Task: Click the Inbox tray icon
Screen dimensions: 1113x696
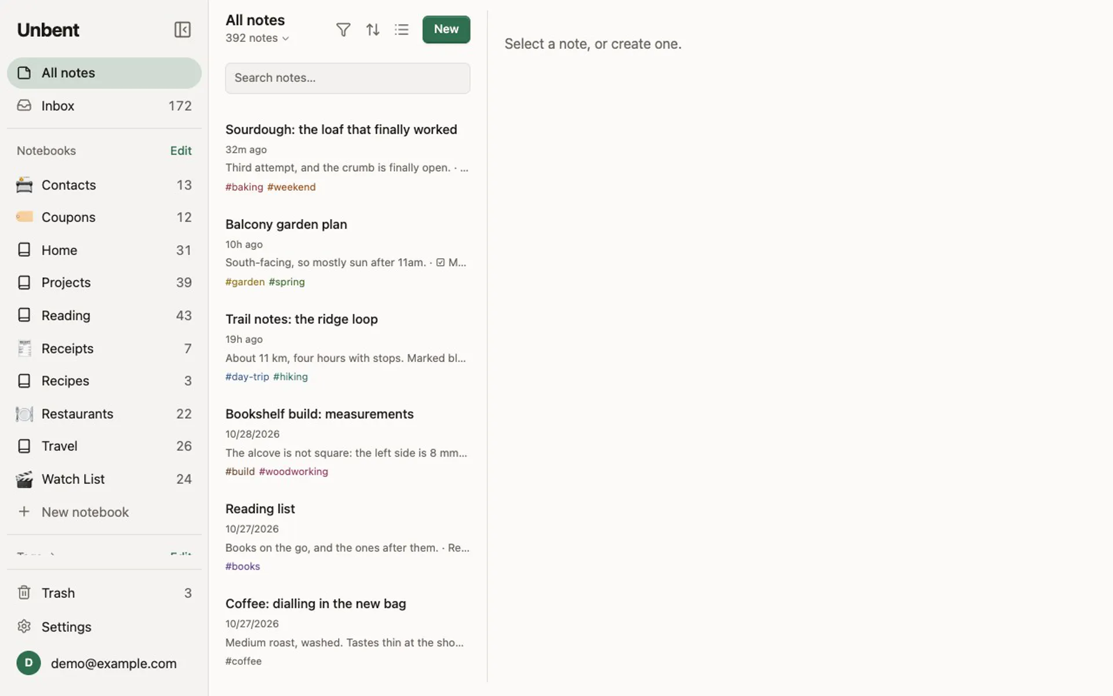Action: (24, 106)
